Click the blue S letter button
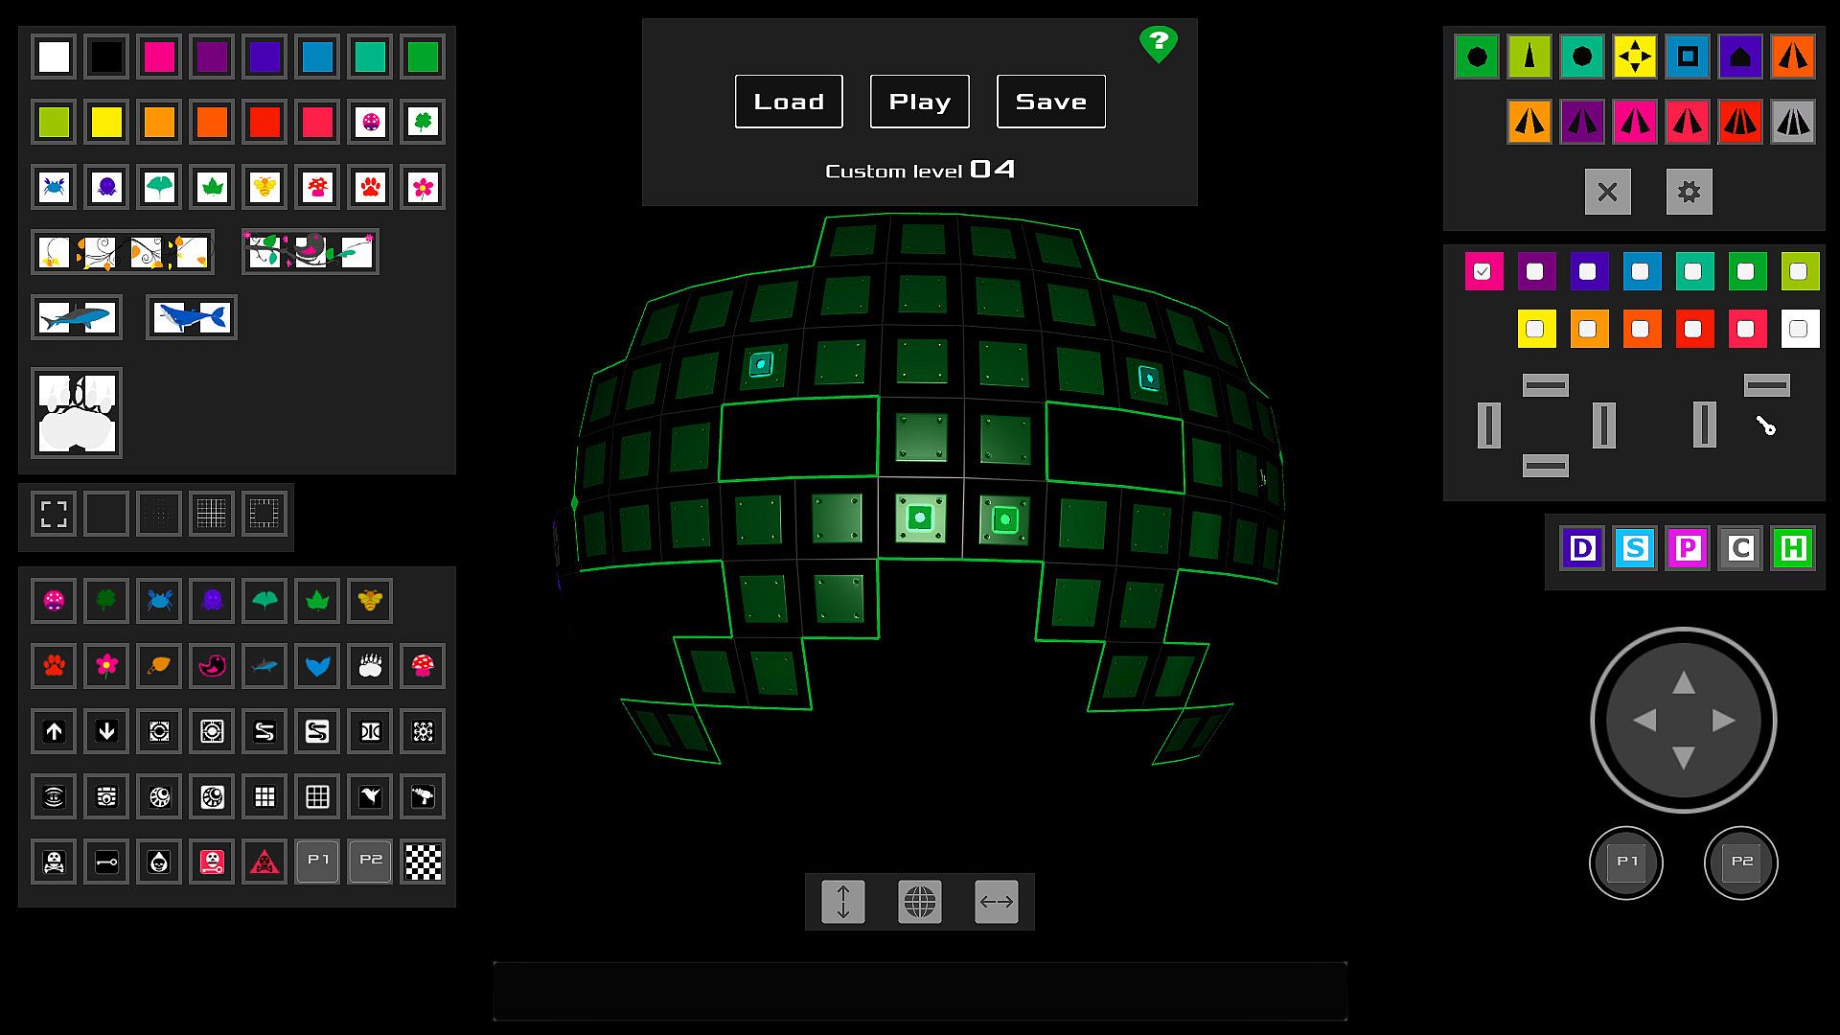The image size is (1840, 1035). [x=1635, y=549]
